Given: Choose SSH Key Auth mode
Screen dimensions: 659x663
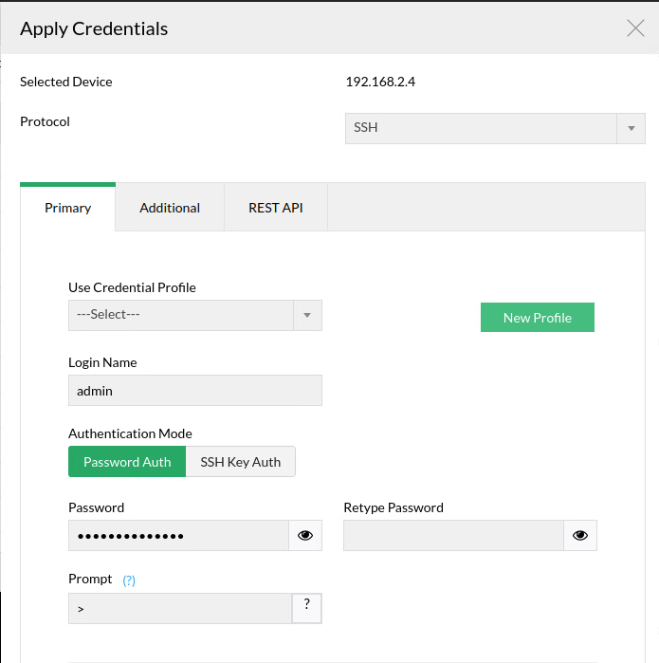Looking at the screenshot, I should point(241,462).
